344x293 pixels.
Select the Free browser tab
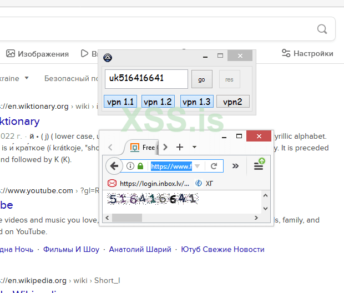pos(142,147)
